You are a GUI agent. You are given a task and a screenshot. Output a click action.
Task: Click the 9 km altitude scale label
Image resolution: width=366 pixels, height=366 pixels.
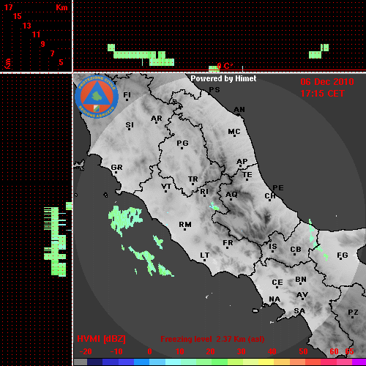click(43, 44)
